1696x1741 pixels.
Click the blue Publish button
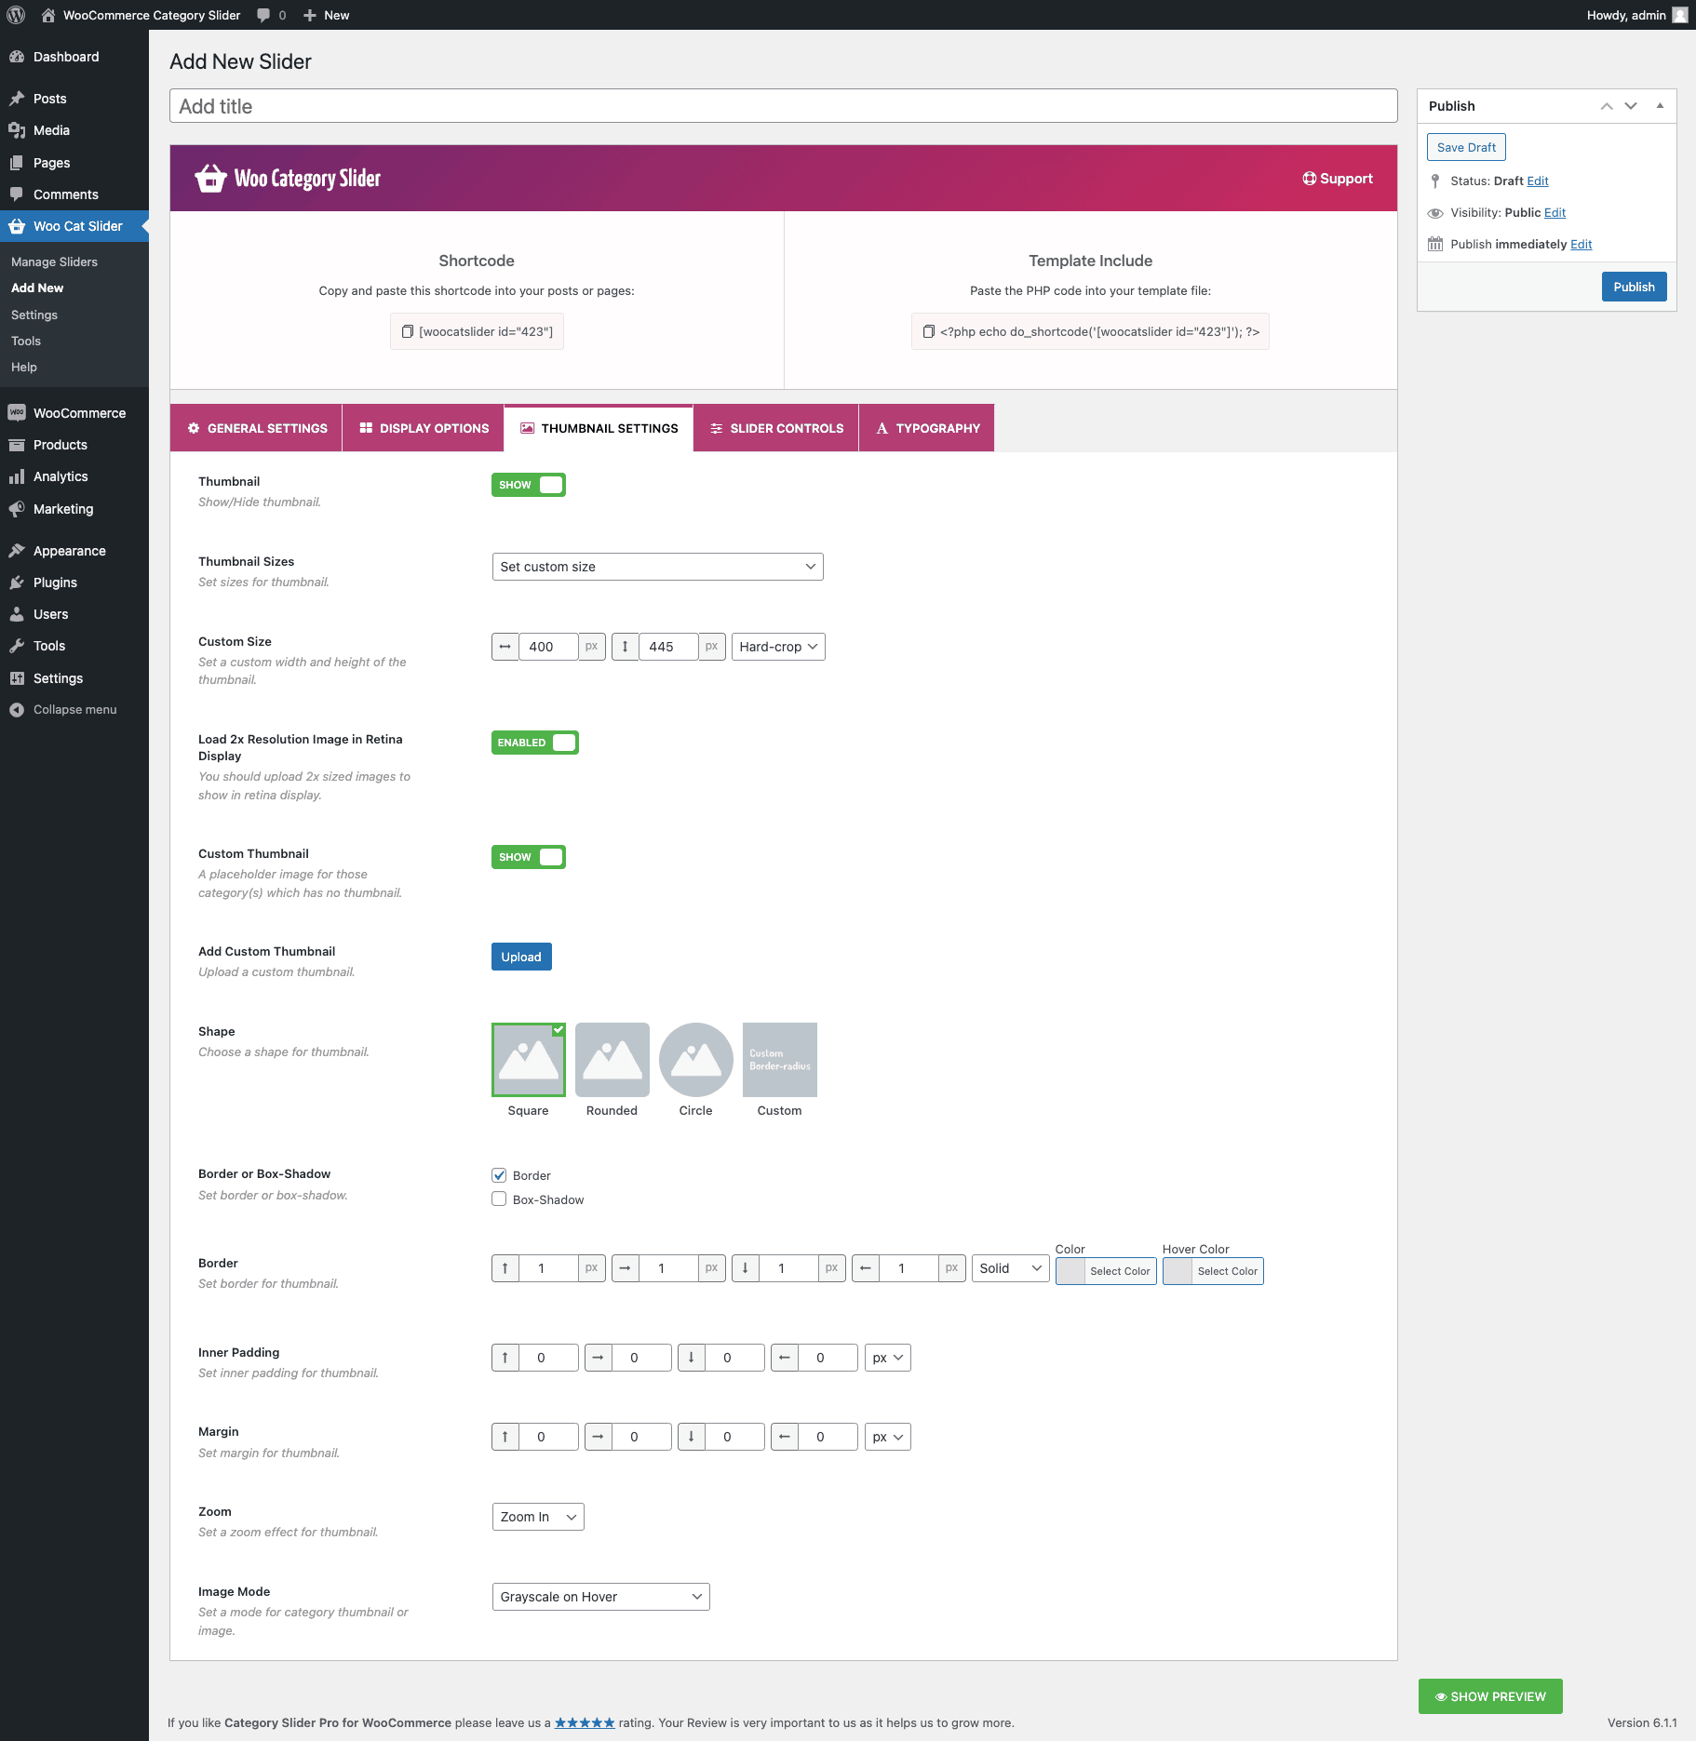(x=1634, y=287)
